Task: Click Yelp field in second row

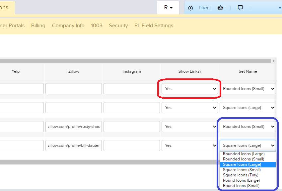Action: point(22,108)
